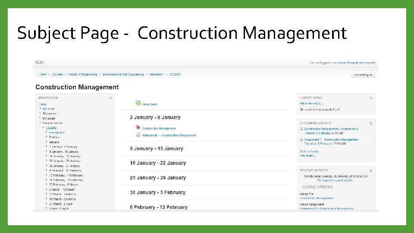
Task: Click the Log out link
Action: 370,63
